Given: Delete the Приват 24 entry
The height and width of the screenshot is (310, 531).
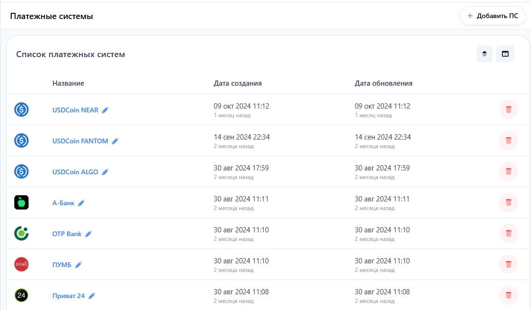Looking at the screenshot, I should click(508, 295).
